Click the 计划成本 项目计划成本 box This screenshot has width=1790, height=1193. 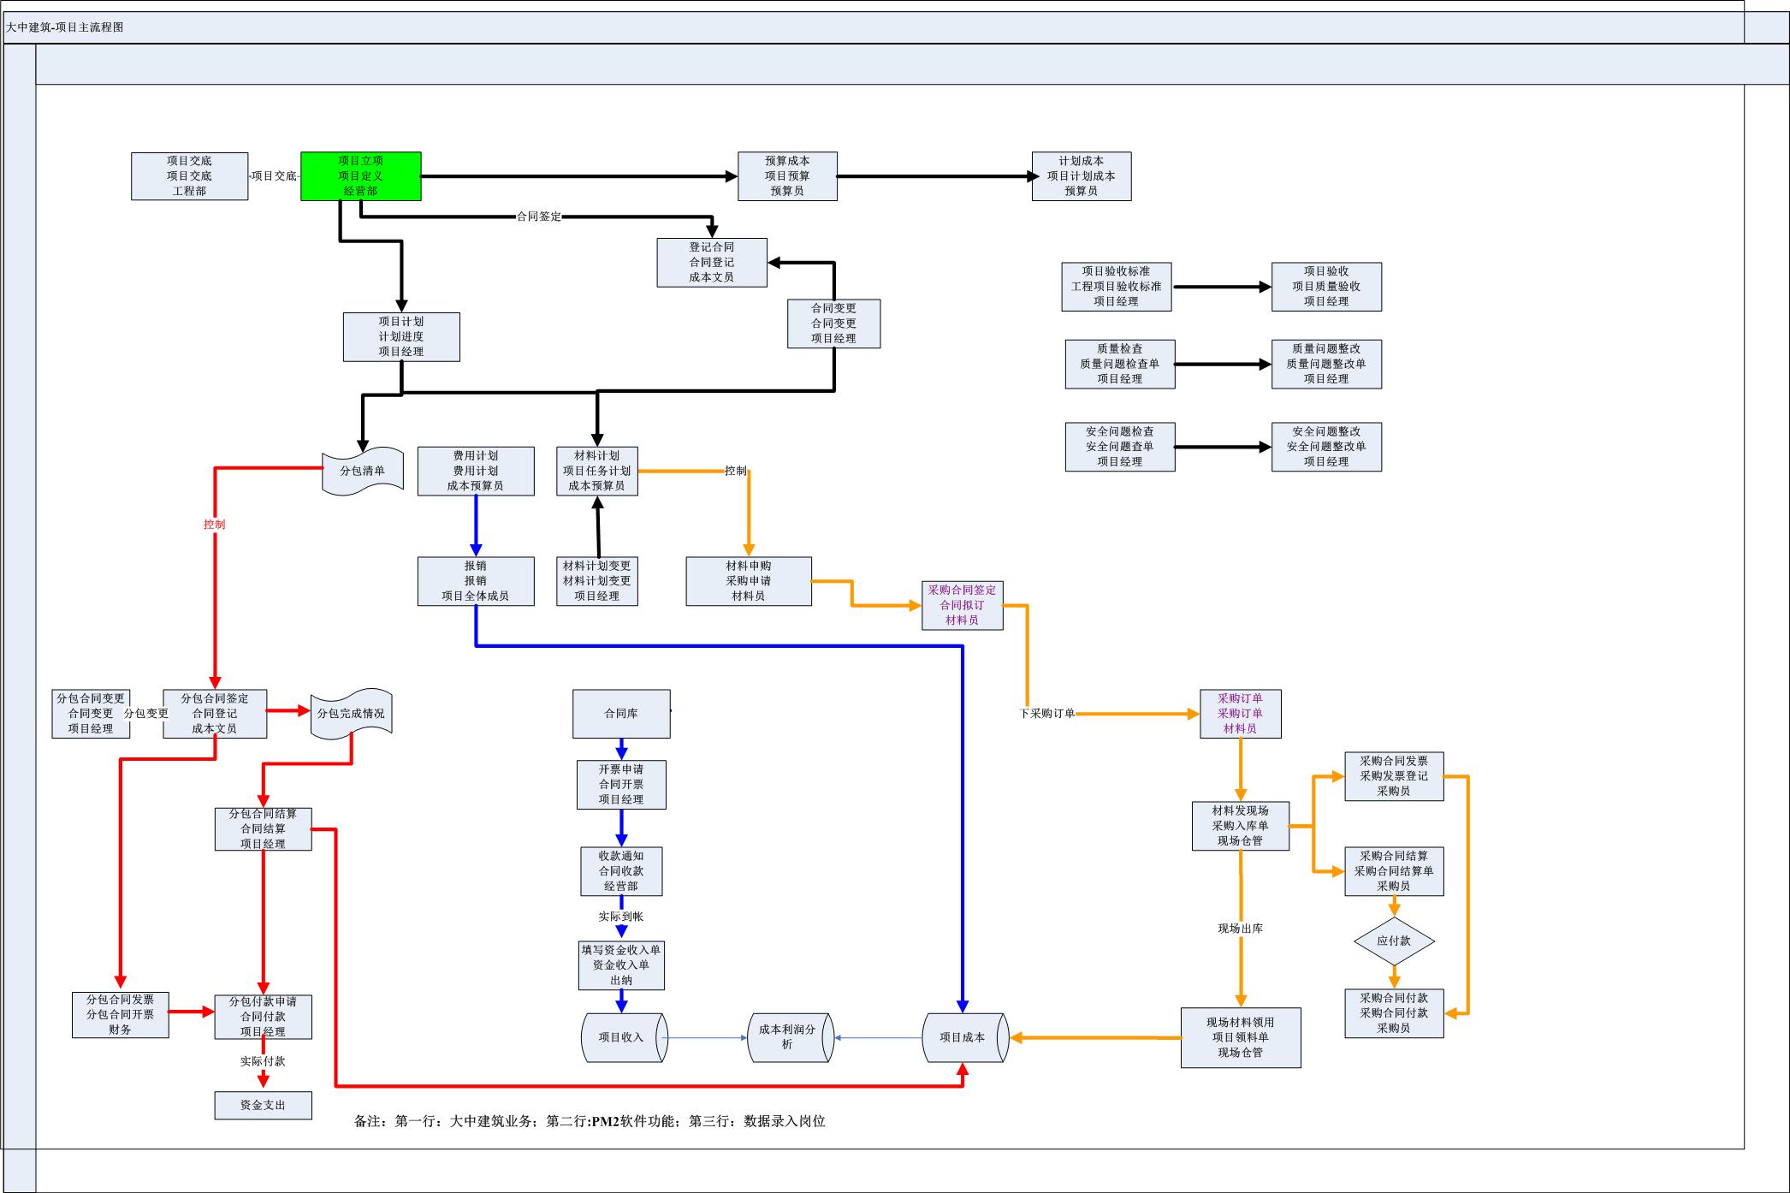coord(1081,176)
